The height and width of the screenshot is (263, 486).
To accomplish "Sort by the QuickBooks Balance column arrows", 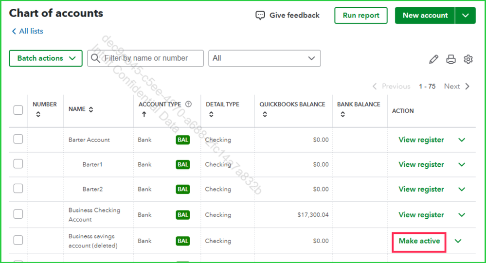I will coord(265,114).
